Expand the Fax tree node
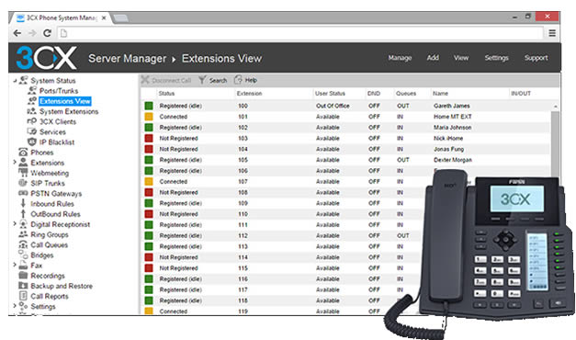The image size is (576, 340). [15, 265]
